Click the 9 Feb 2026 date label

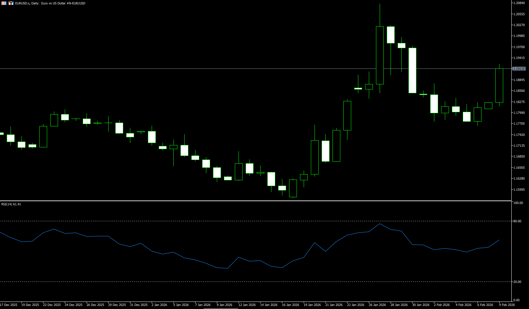point(507,305)
